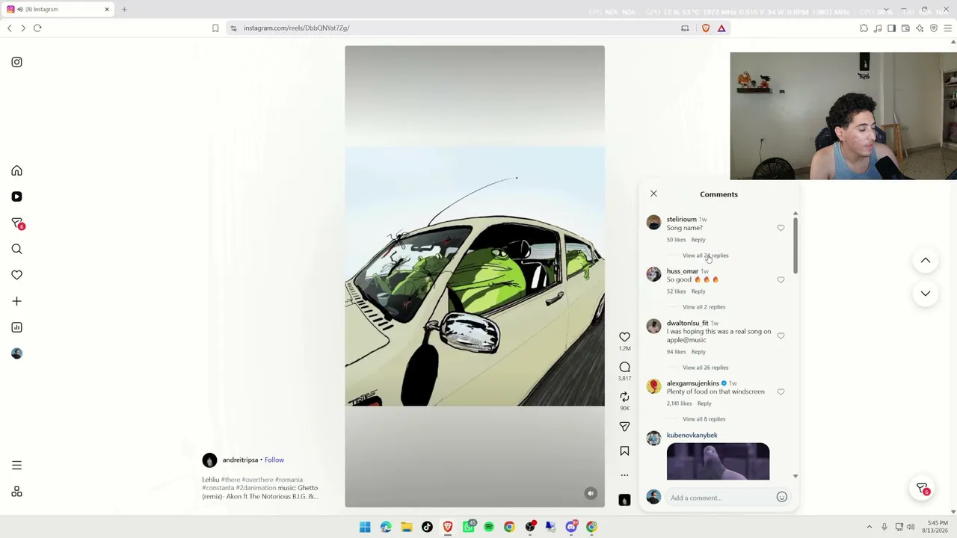
Task: Open the Dashboard chart icon in sidebar
Action: pos(16,327)
